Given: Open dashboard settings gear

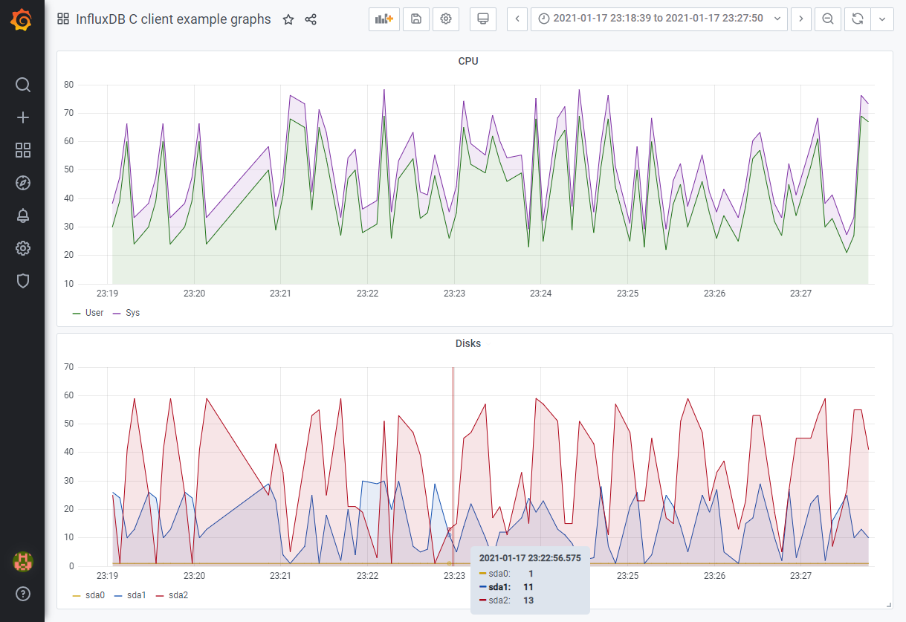Looking at the screenshot, I should [445, 19].
